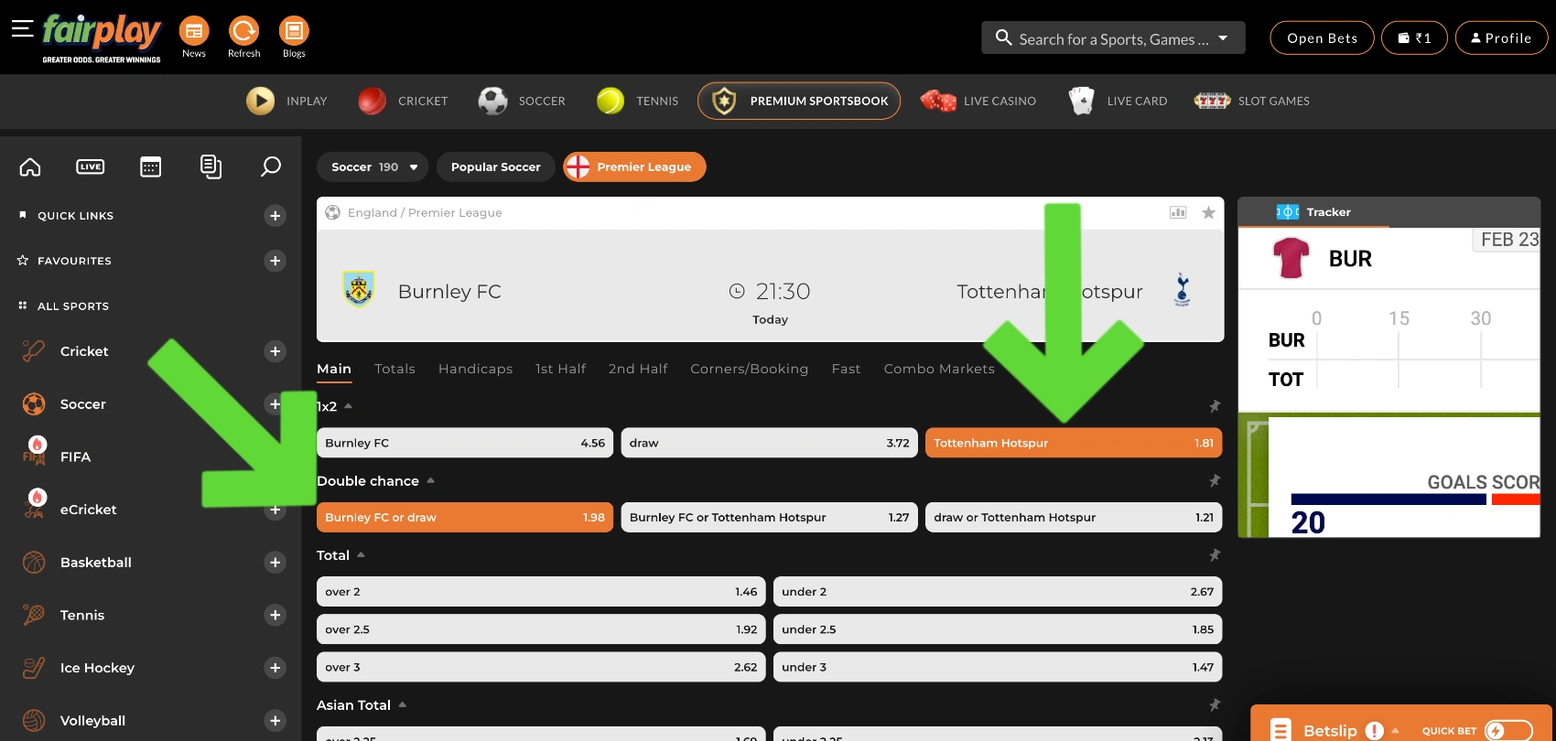The image size is (1556, 741).
Task: Open the Profile button
Action: pos(1501,38)
